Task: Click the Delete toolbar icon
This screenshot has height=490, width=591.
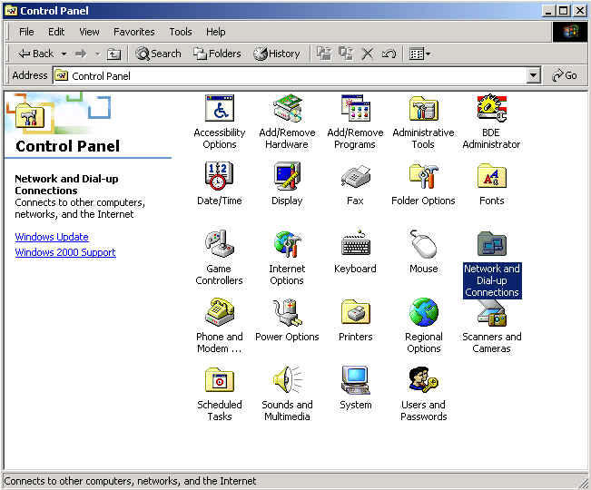Action: [368, 54]
